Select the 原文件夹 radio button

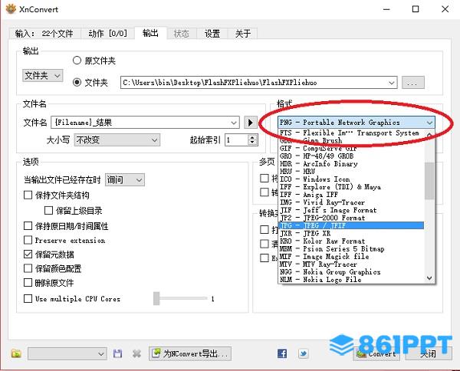pos(77,61)
